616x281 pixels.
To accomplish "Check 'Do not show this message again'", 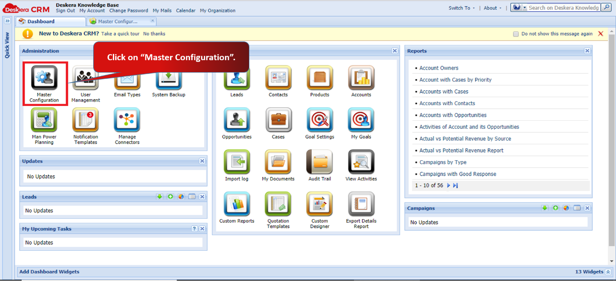I will coord(516,34).
